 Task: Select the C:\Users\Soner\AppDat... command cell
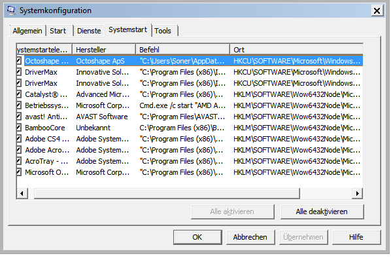182,61
